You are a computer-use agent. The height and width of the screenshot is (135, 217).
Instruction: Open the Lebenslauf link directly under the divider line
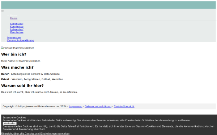(17, 24)
